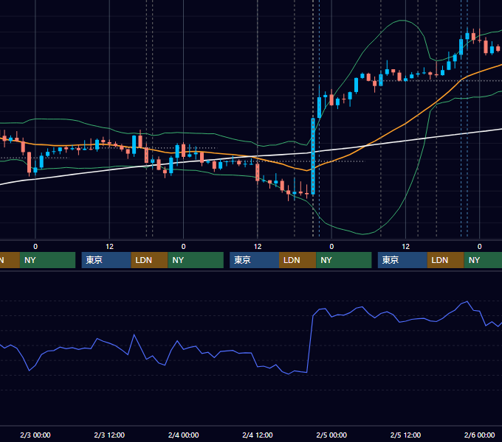Click the 2/6 00:00 date label
The width and height of the screenshot is (502, 442).
tap(479, 435)
